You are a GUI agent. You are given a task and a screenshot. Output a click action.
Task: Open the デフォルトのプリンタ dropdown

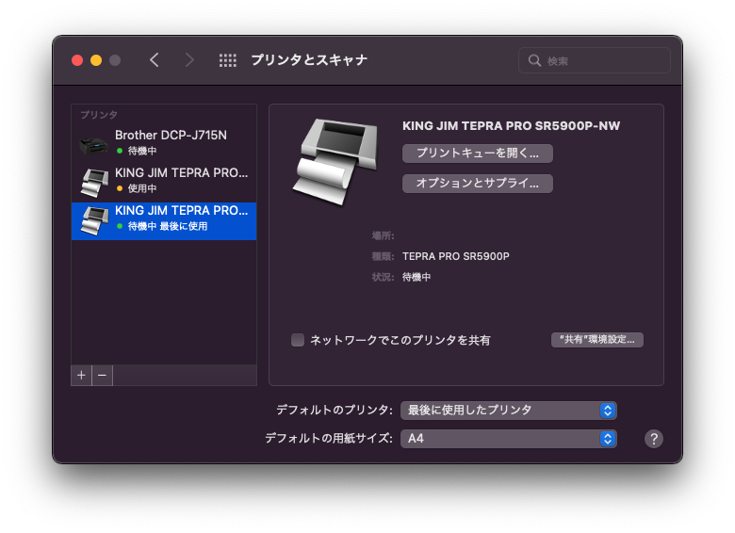coord(509,411)
